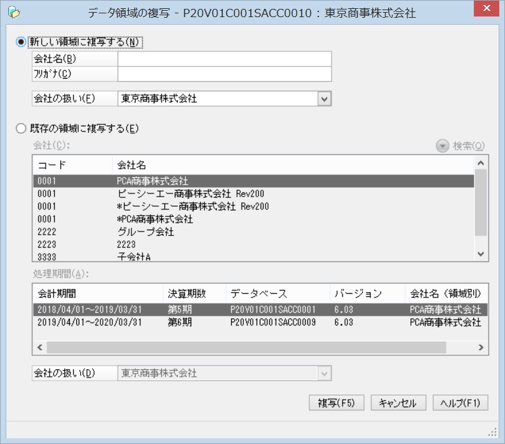Open help with ヘルプ(F1) button
Viewport: 505px width, 444px height.
(x=461, y=403)
